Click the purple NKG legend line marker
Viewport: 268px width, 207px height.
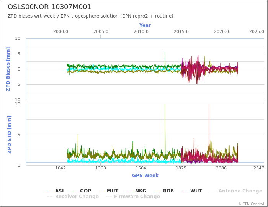coord(130,191)
